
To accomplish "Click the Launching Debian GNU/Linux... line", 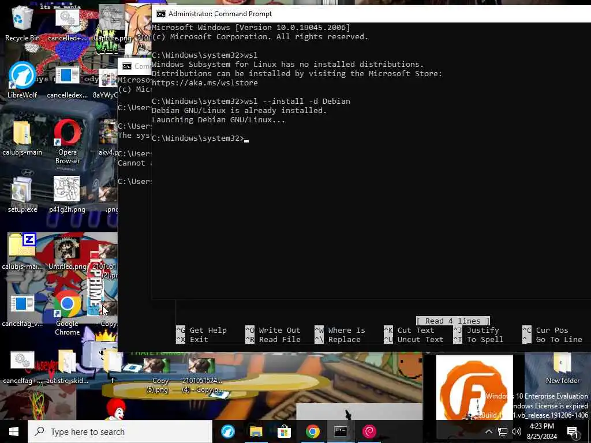I will pyautogui.click(x=219, y=120).
